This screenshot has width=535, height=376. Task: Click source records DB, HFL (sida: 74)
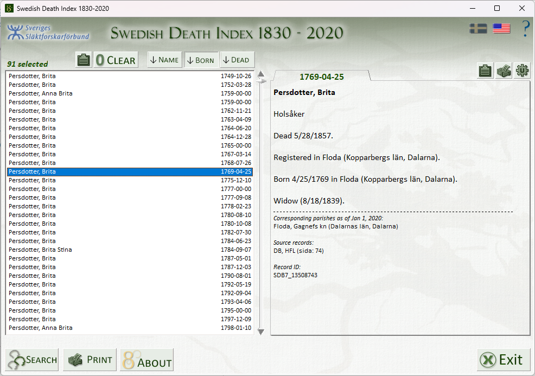tap(298, 251)
